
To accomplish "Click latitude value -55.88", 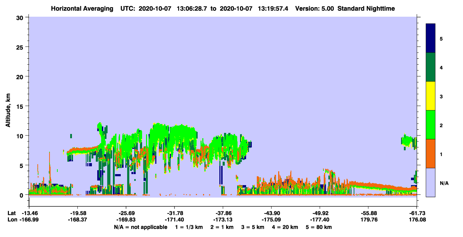I will (x=368, y=213).
